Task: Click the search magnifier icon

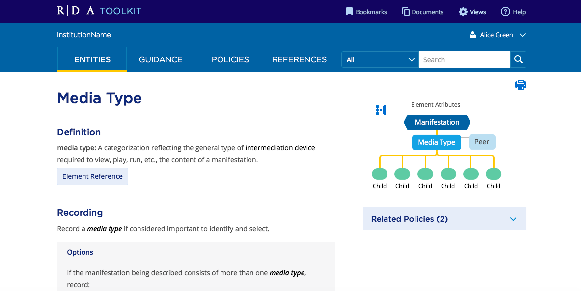Action: point(518,59)
